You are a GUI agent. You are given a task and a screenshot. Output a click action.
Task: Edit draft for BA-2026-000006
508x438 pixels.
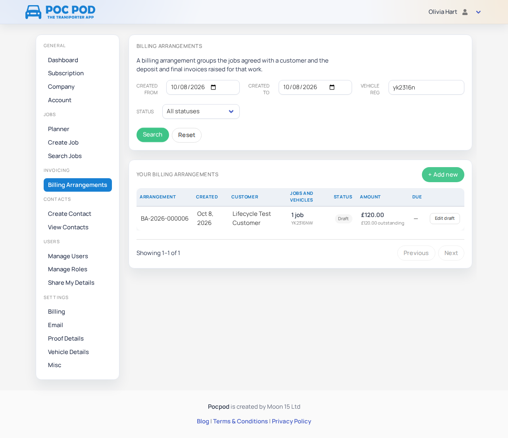pyautogui.click(x=444, y=219)
